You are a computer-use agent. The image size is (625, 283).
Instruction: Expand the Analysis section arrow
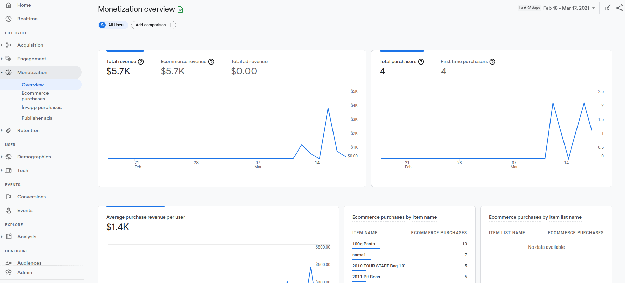(x=2, y=237)
